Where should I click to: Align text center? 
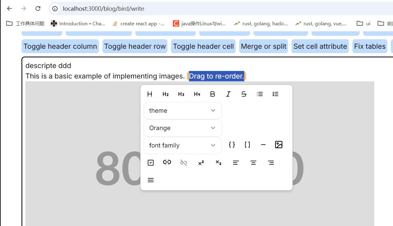(x=253, y=163)
